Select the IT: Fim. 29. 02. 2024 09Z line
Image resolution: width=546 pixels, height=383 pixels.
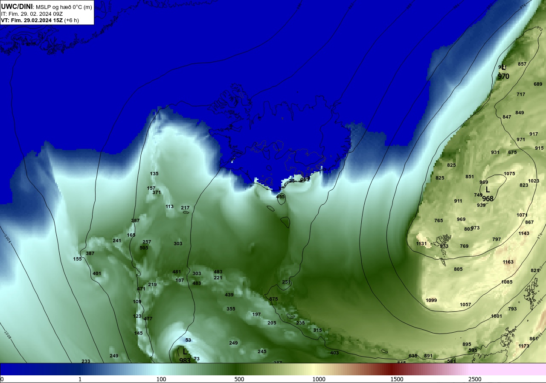coord(32,14)
